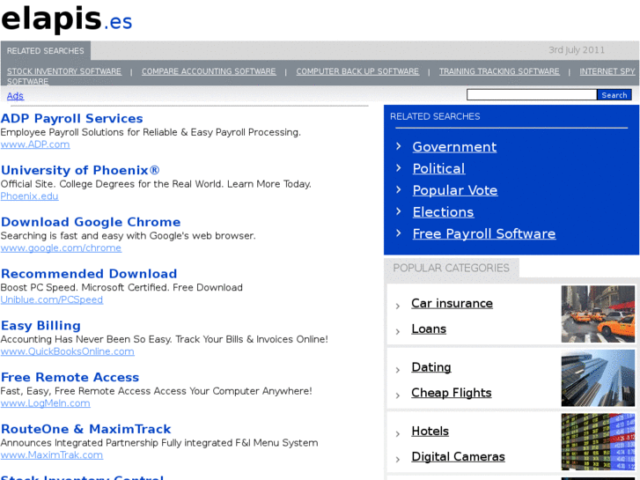
Task: Click the '3rd July 2011' date text
Action: click(577, 50)
